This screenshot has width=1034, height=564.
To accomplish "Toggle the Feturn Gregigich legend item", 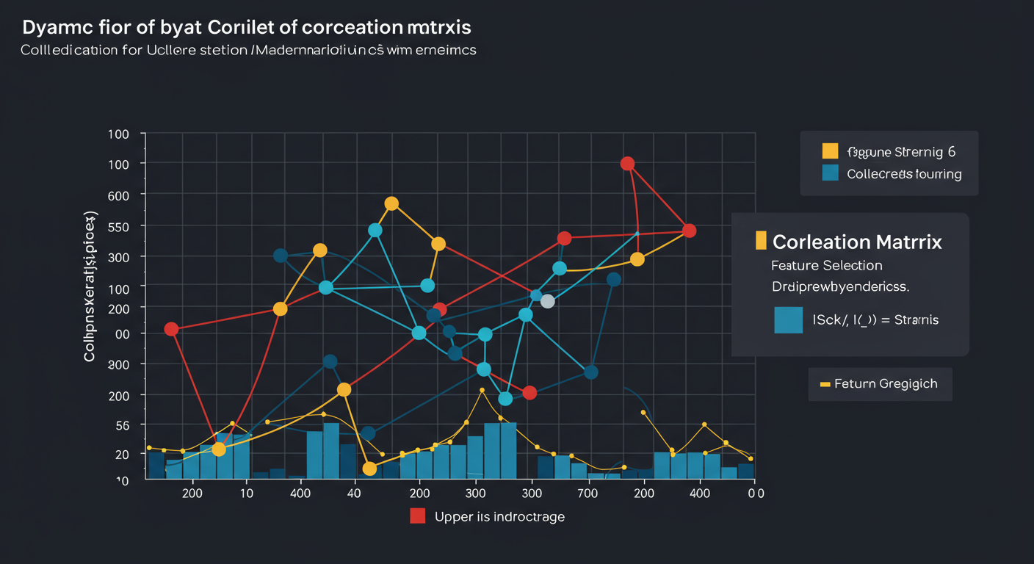I will [886, 384].
